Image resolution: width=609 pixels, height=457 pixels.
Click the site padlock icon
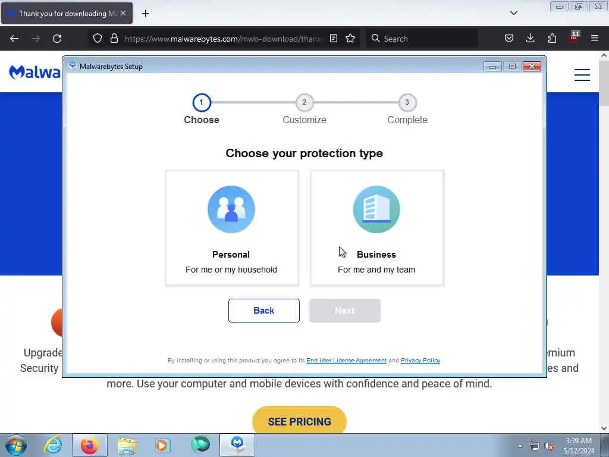click(114, 38)
